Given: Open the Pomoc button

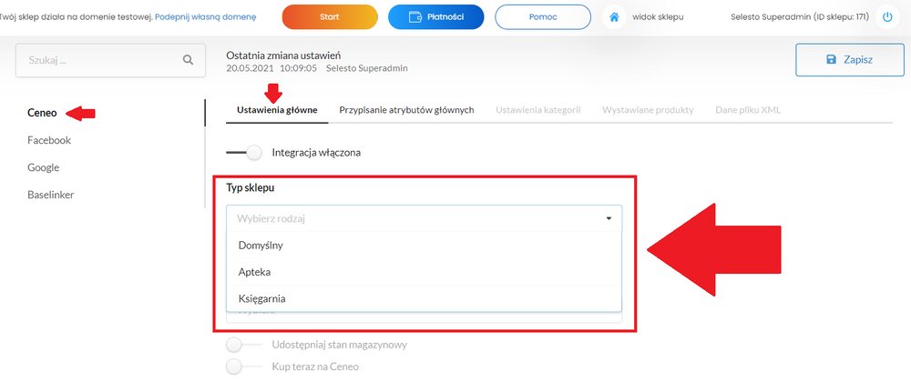Looking at the screenshot, I should pyautogui.click(x=543, y=17).
